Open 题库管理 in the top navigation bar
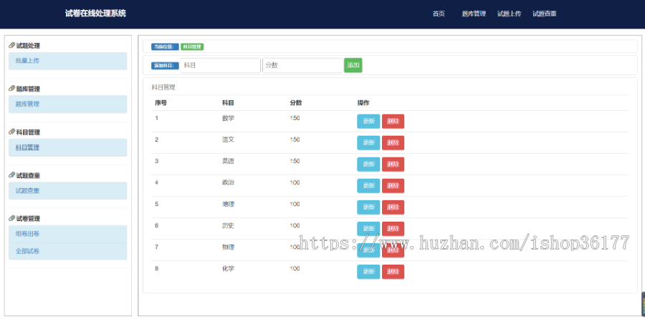Screen dimensions: 645x319 [474, 14]
